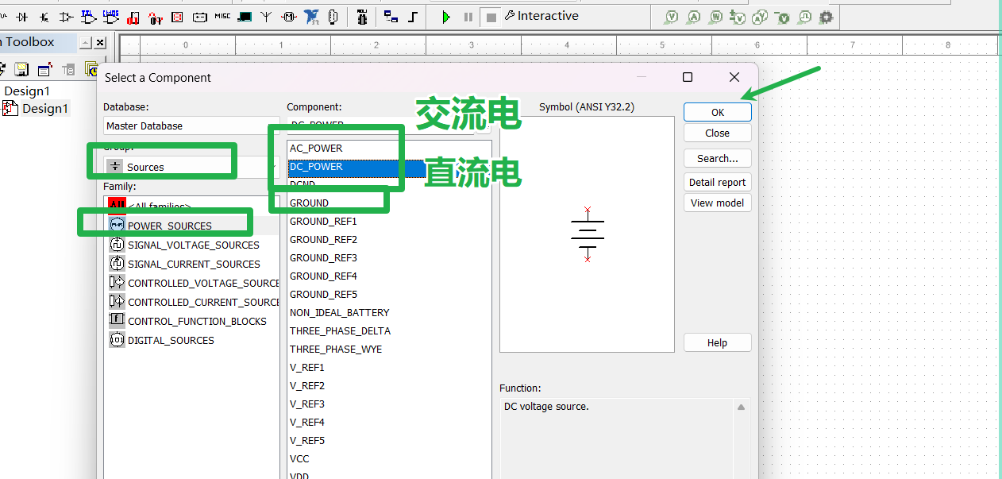Open the CMOS components icon
Image resolution: width=1002 pixels, height=479 pixels.
111,16
